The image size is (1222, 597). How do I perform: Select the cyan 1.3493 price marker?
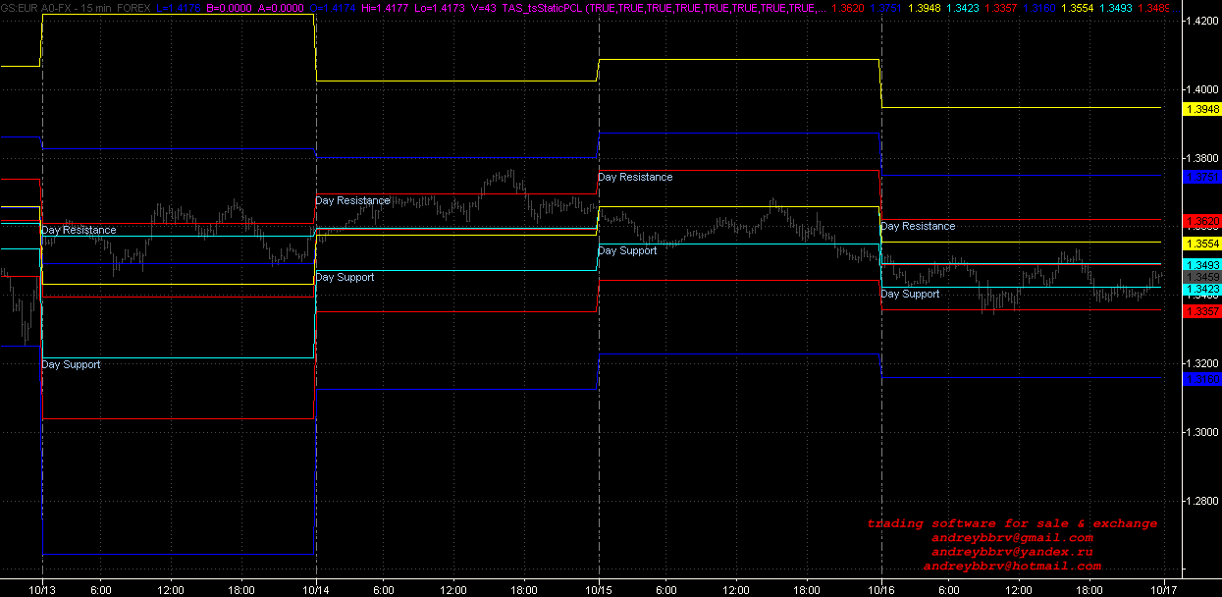(1202, 265)
